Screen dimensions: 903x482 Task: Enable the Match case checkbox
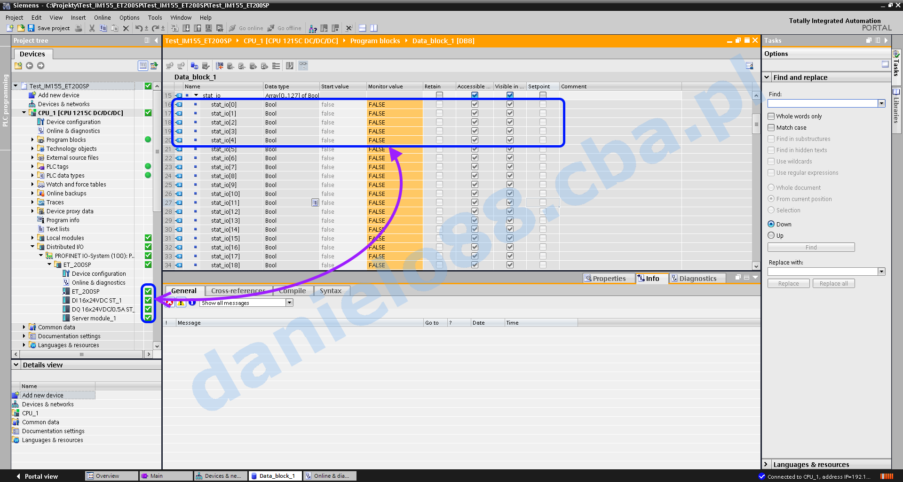[x=771, y=127]
